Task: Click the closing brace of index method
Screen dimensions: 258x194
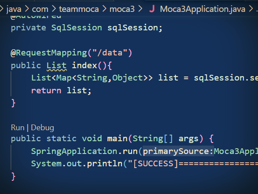Action: click(13, 103)
